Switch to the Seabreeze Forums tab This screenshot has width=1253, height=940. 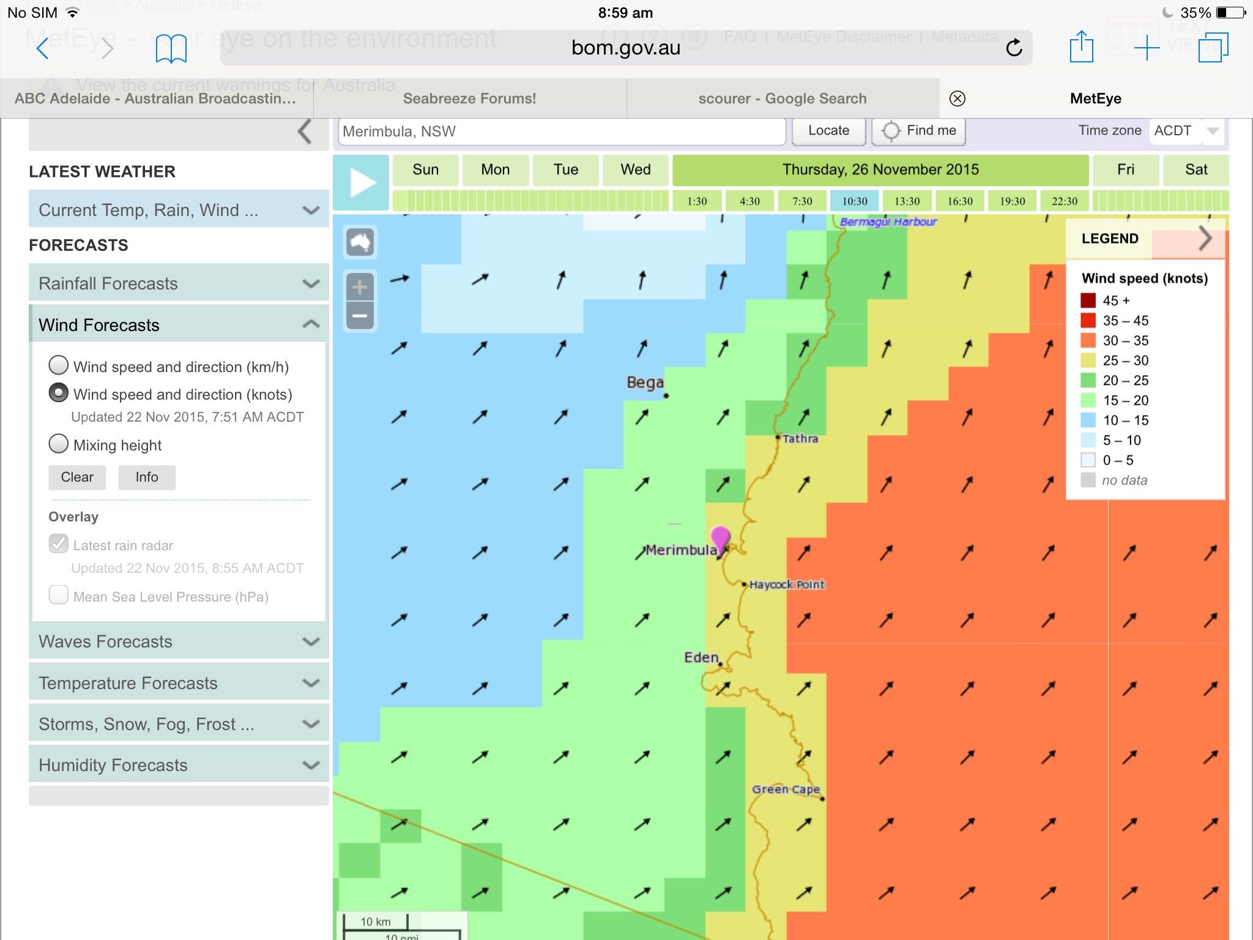tap(469, 99)
